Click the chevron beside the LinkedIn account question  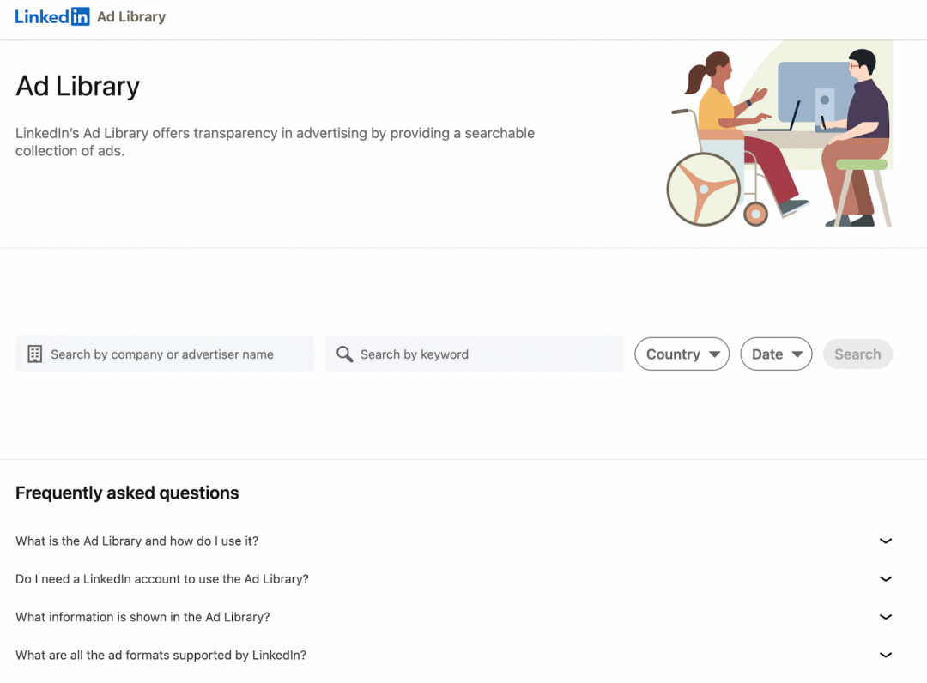tap(885, 579)
